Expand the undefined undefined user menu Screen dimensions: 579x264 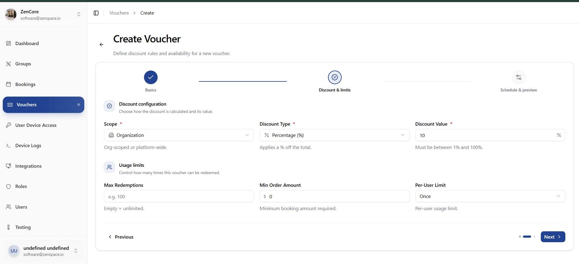point(76,251)
